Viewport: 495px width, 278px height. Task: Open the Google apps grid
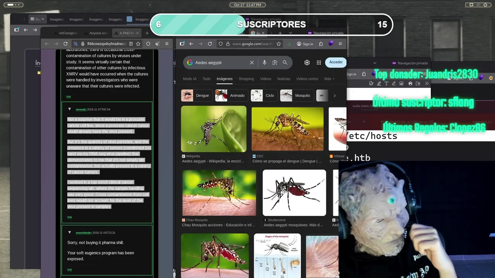tap(319, 63)
